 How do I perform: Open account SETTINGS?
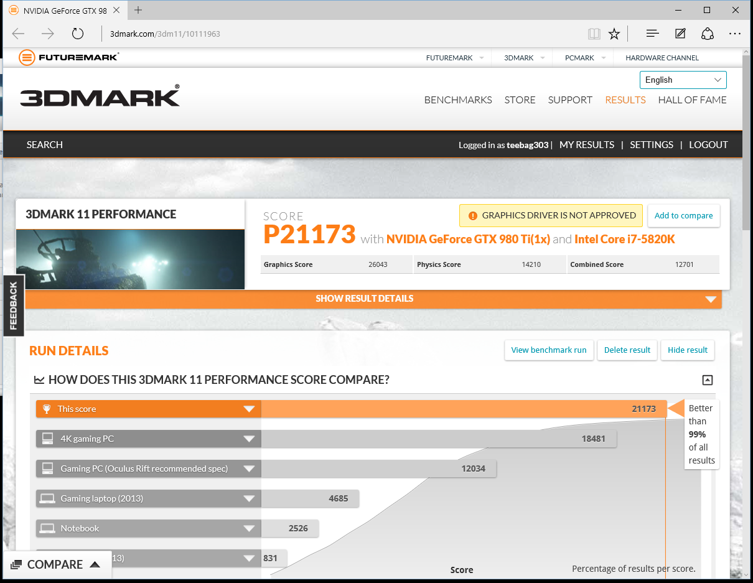click(x=652, y=144)
